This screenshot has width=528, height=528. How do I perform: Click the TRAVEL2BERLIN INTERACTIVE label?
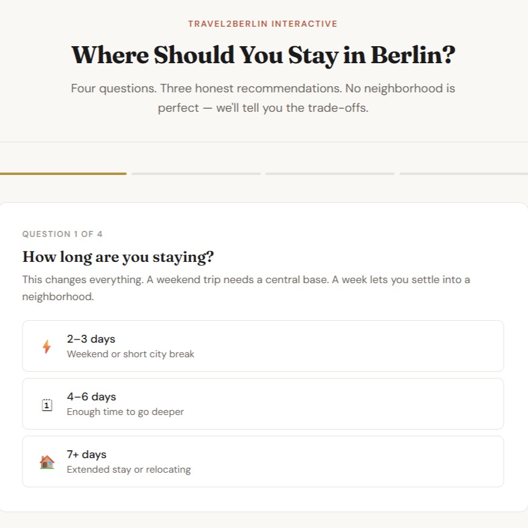264,24
